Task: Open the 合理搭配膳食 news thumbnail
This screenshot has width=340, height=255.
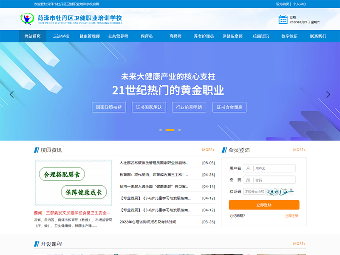Action: coord(74,183)
